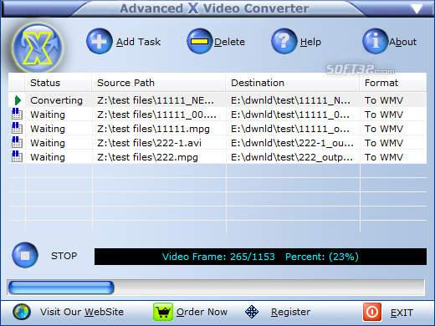435x326 pixels.
Task: Click the yellow minus Delete icon
Action: [x=199, y=41]
